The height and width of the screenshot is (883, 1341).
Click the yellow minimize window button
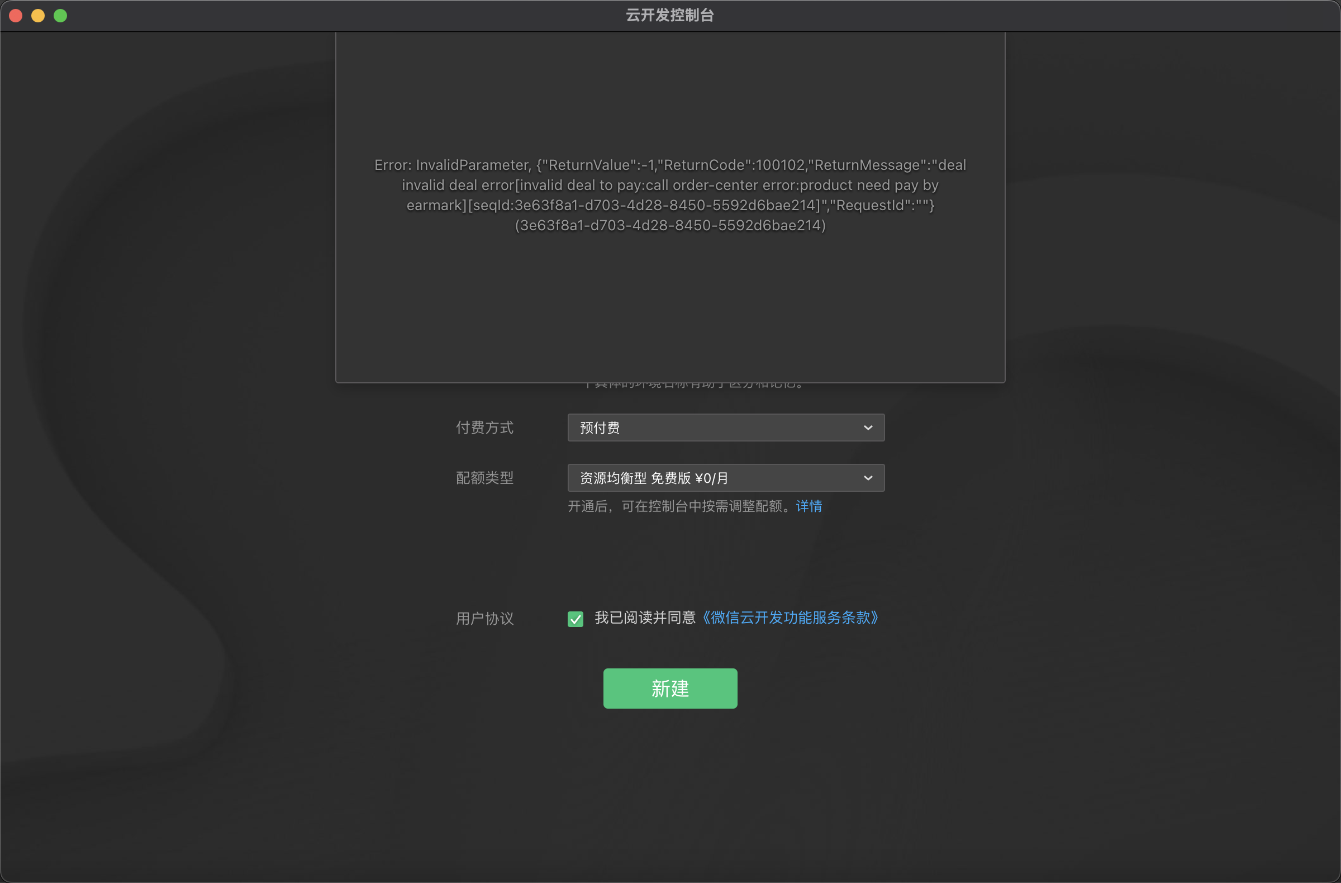coord(39,16)
